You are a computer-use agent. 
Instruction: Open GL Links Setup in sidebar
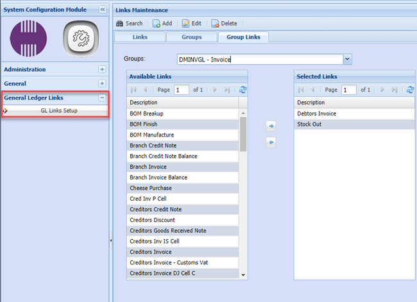(59, 111)
